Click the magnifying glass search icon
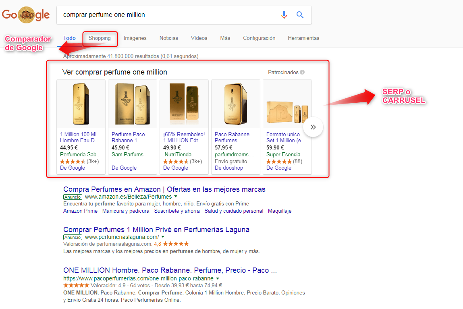 click(300, 15)
